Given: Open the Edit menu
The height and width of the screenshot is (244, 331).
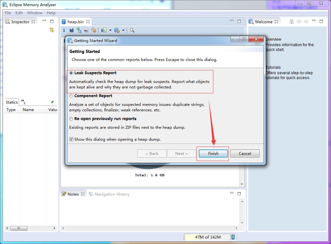Looking at the screenshot, I should [x=19, y=13].
